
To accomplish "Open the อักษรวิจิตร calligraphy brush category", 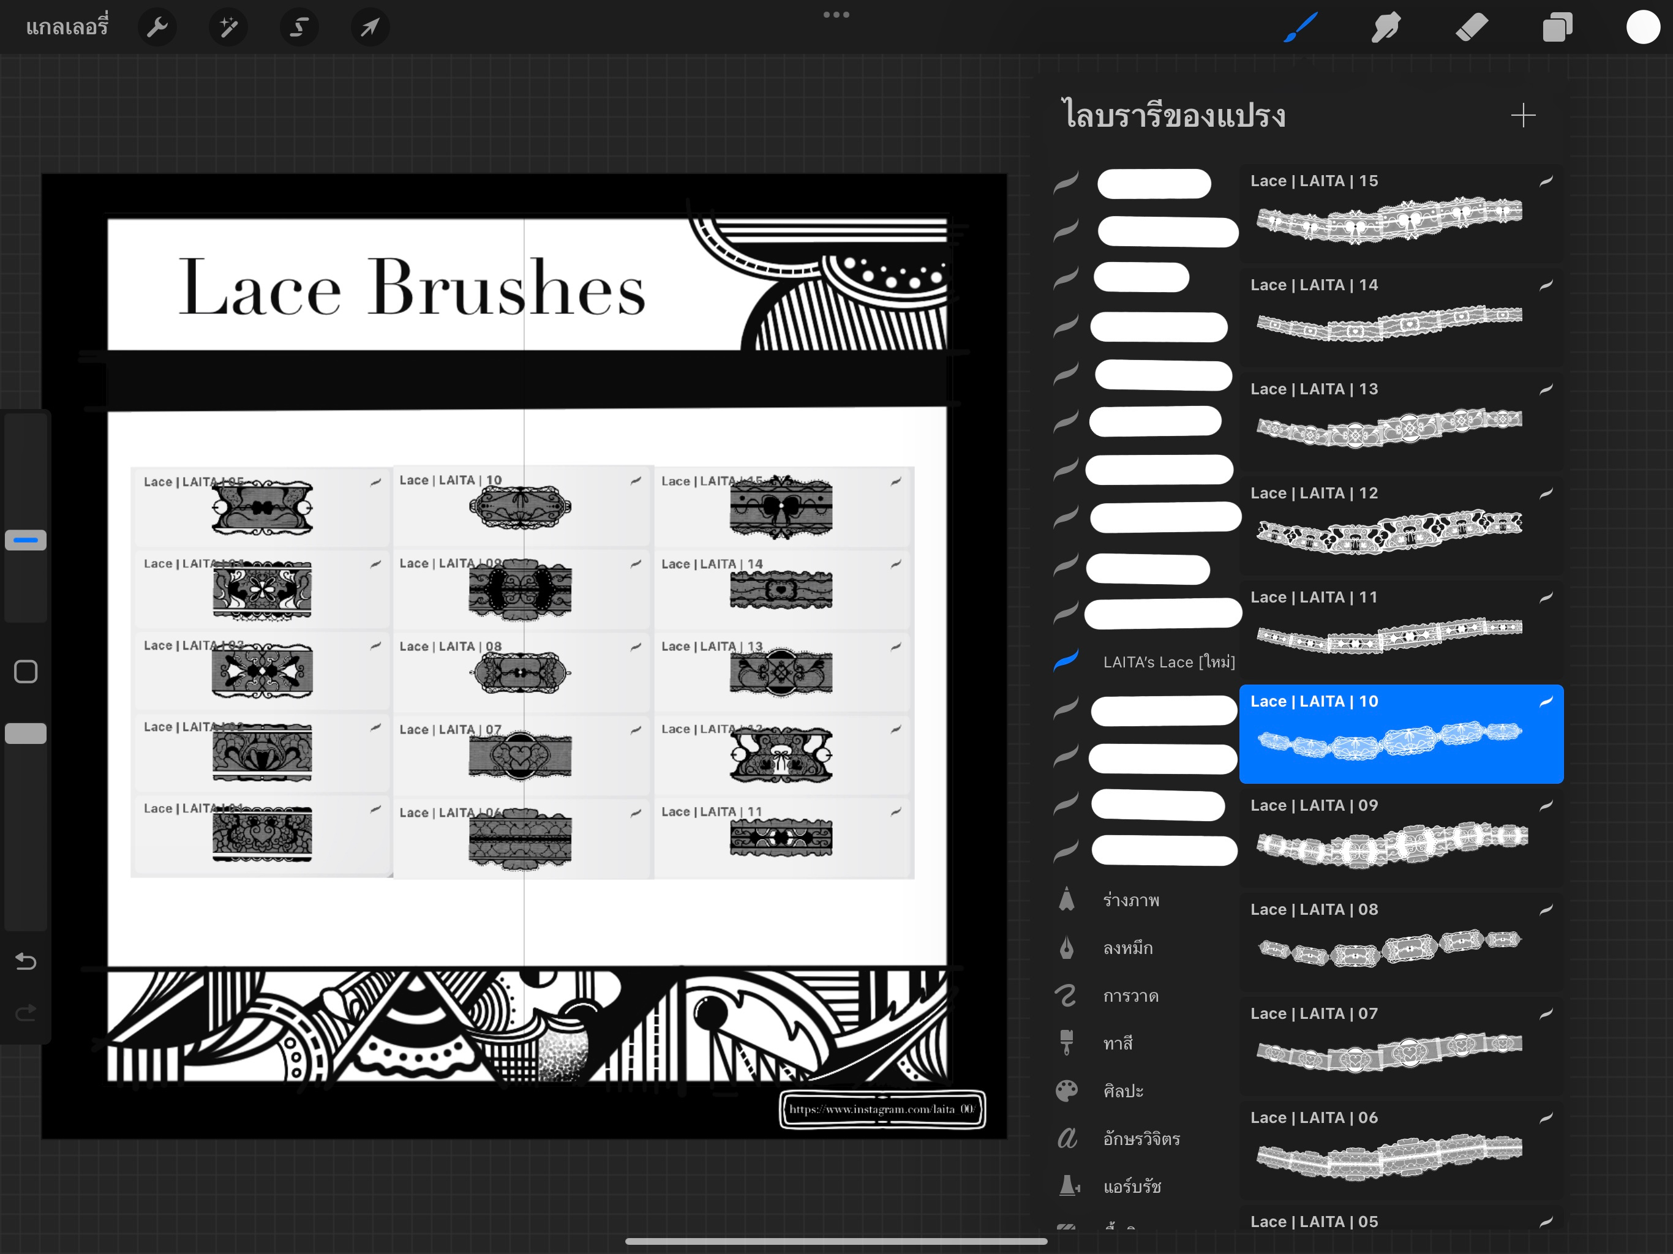I will [1141, 1139].
